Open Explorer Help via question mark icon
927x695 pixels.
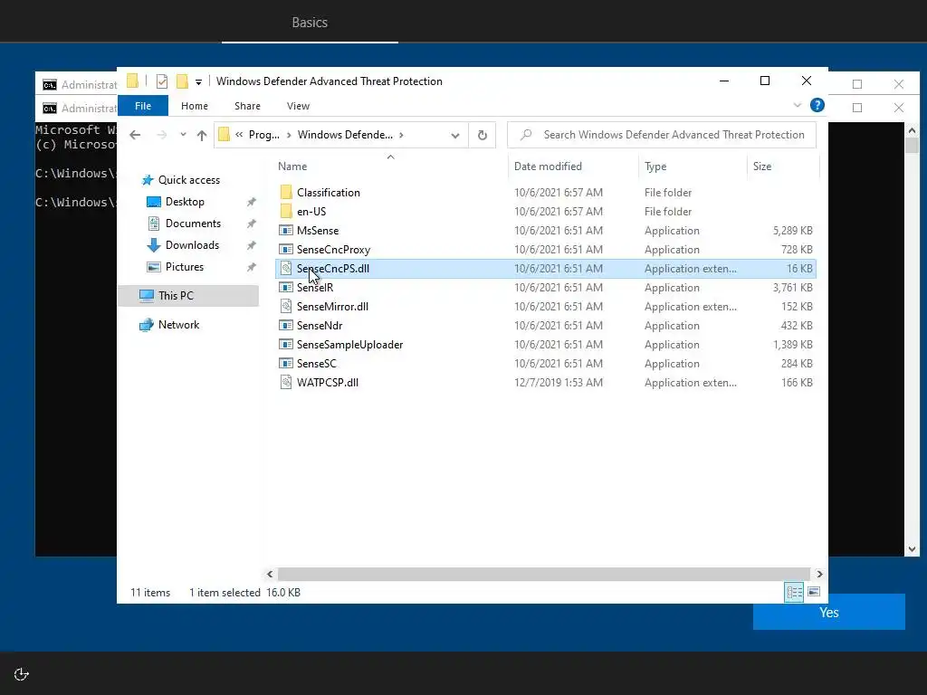[817, 105]
